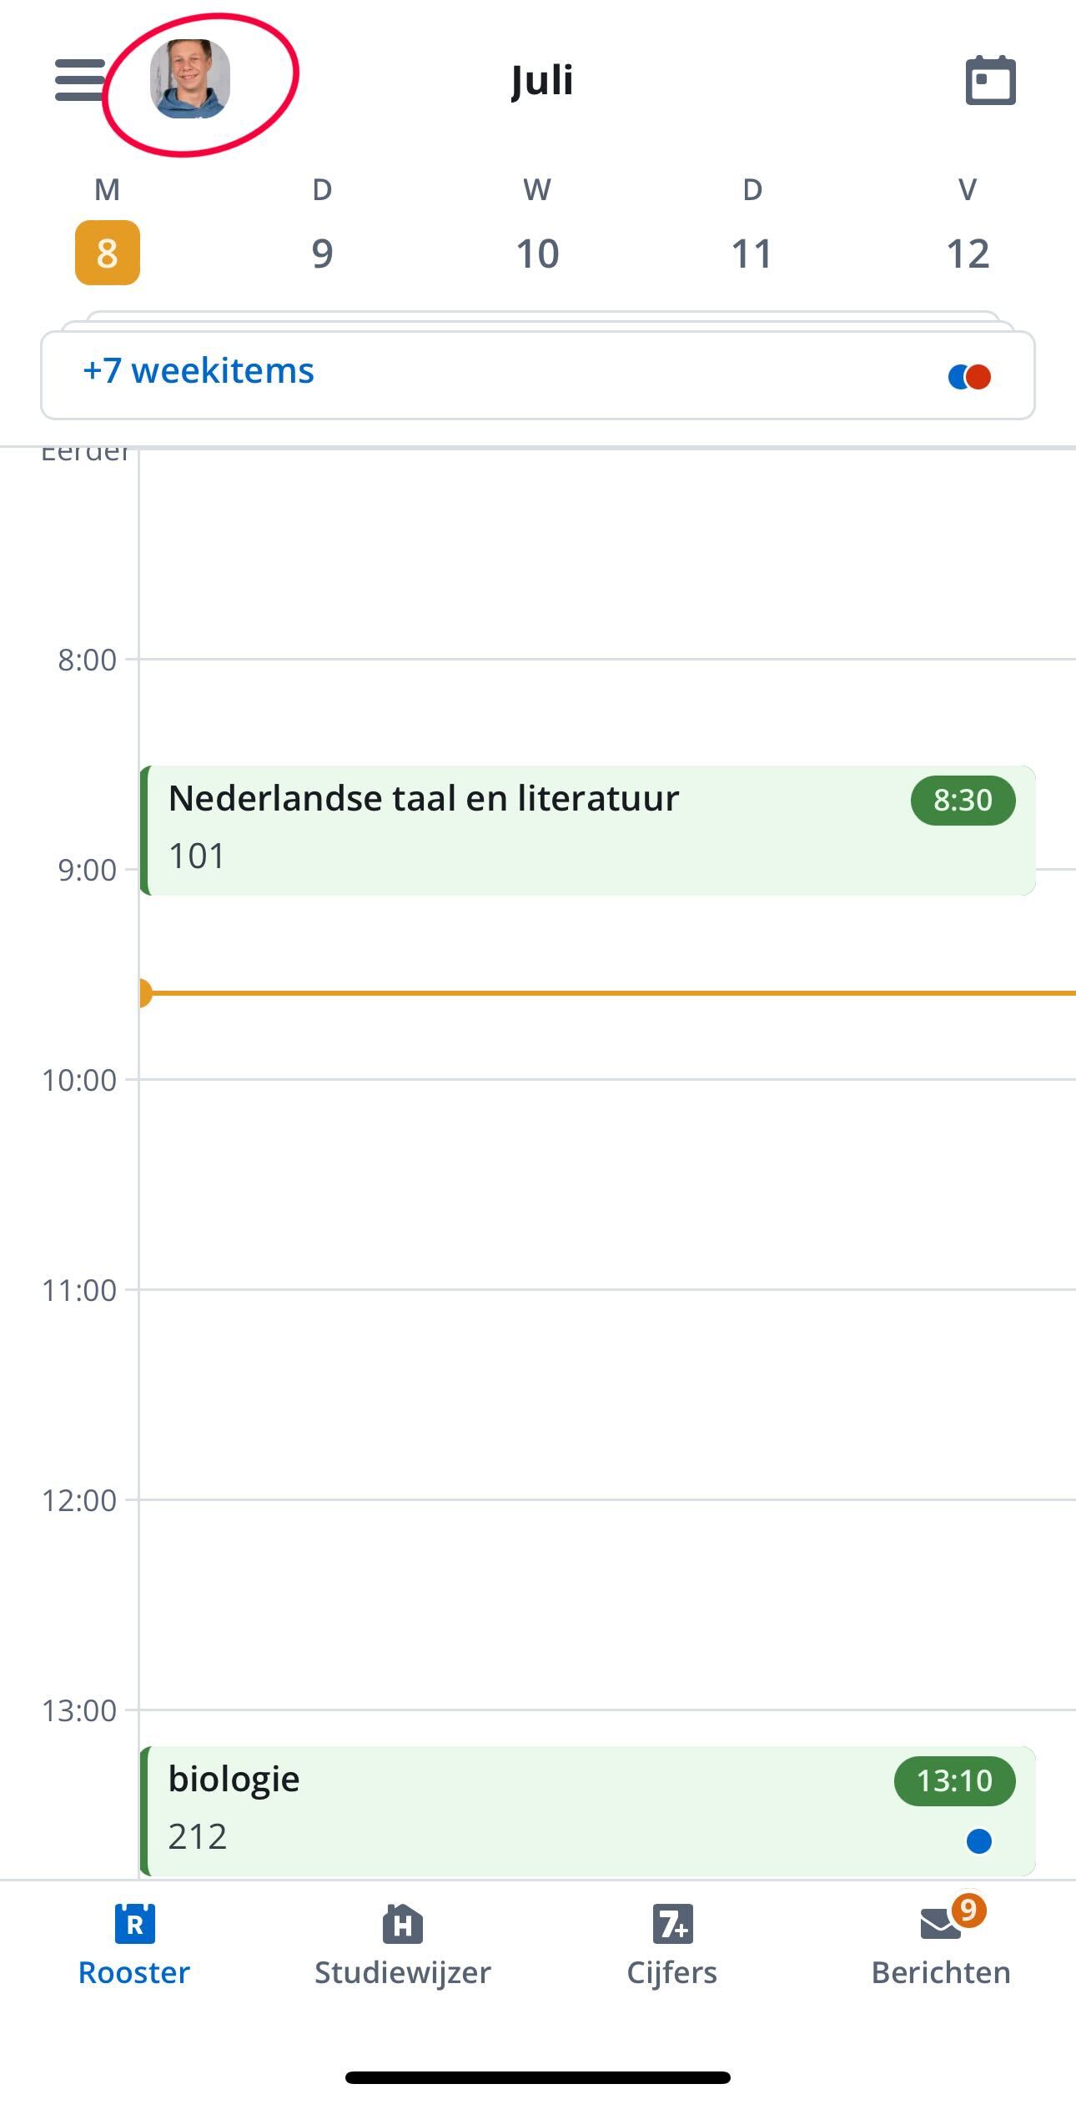Open the hamburger menu
Image resolution: width=1076 pixels, height=2104 pixels.
pyautogui.click(x=80, y=80)
